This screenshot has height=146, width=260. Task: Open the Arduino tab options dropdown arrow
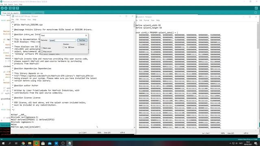pos(256,13)
